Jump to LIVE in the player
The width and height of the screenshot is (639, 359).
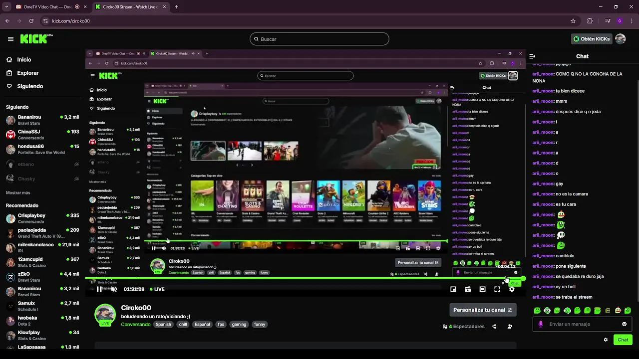[x=157, y=289]
